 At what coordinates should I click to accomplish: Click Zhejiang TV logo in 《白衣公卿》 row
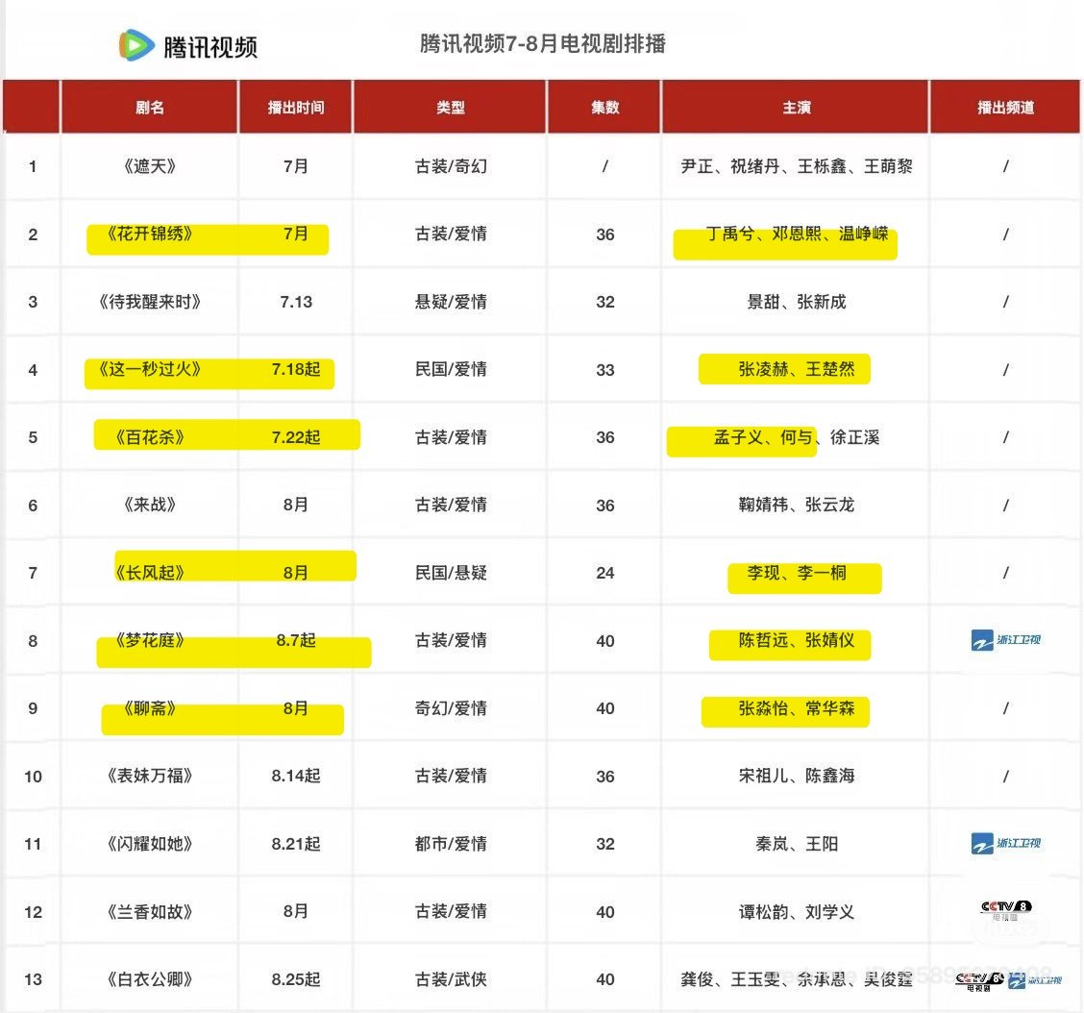point(1034,980)
